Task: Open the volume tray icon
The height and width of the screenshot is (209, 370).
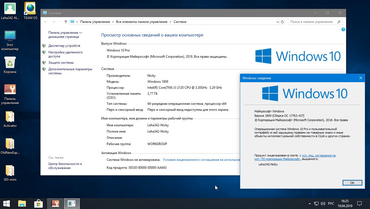Action: pyautogui.click(x=323, y=204)
